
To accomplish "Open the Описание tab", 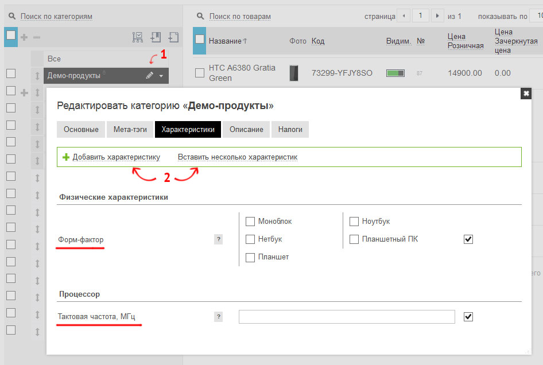I will point(246,130).
